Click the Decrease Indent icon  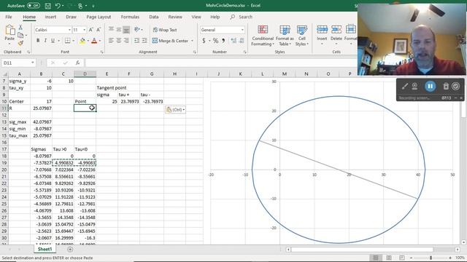pyautogui.click(x=136, y=41)
